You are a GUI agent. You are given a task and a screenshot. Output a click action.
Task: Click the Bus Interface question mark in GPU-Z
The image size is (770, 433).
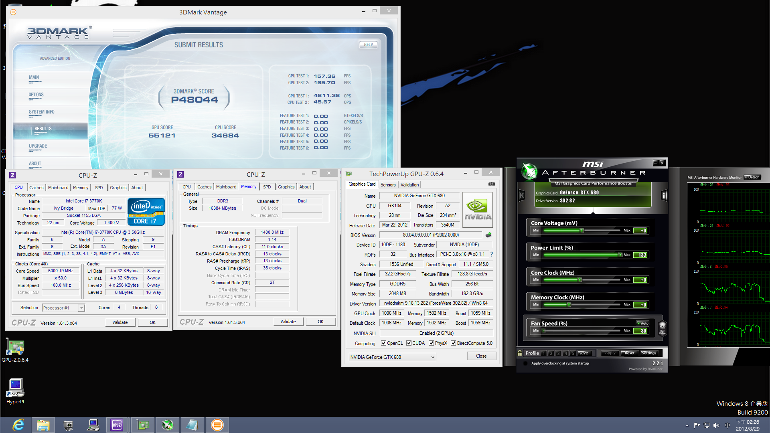[x=492, y=254]
